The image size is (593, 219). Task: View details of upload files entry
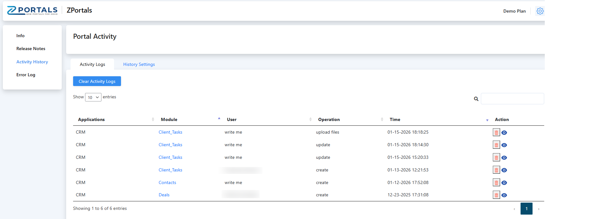(504, 133)
